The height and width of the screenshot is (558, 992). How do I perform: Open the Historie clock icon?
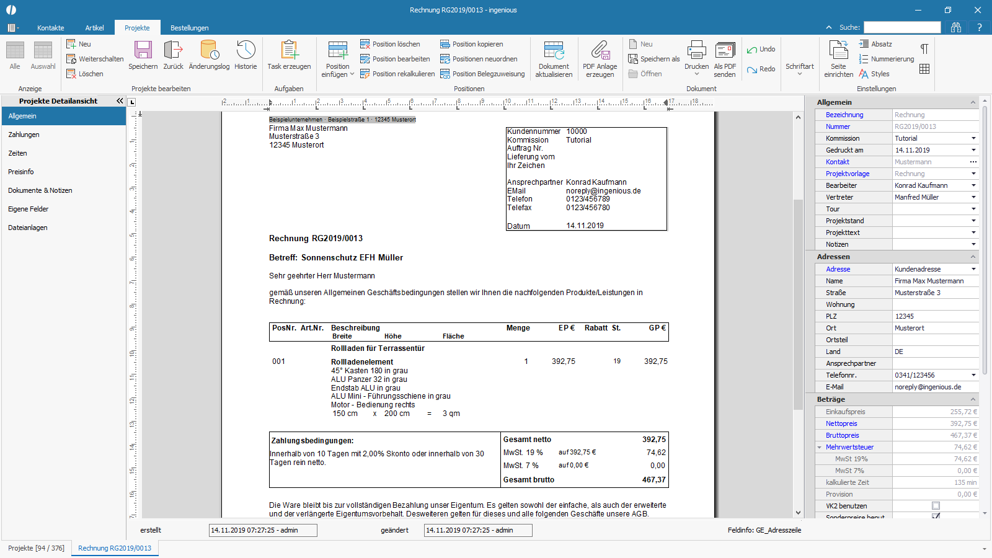[246, 50]
